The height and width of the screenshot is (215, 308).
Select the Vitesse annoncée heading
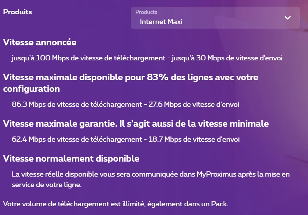tap(40, 43)
